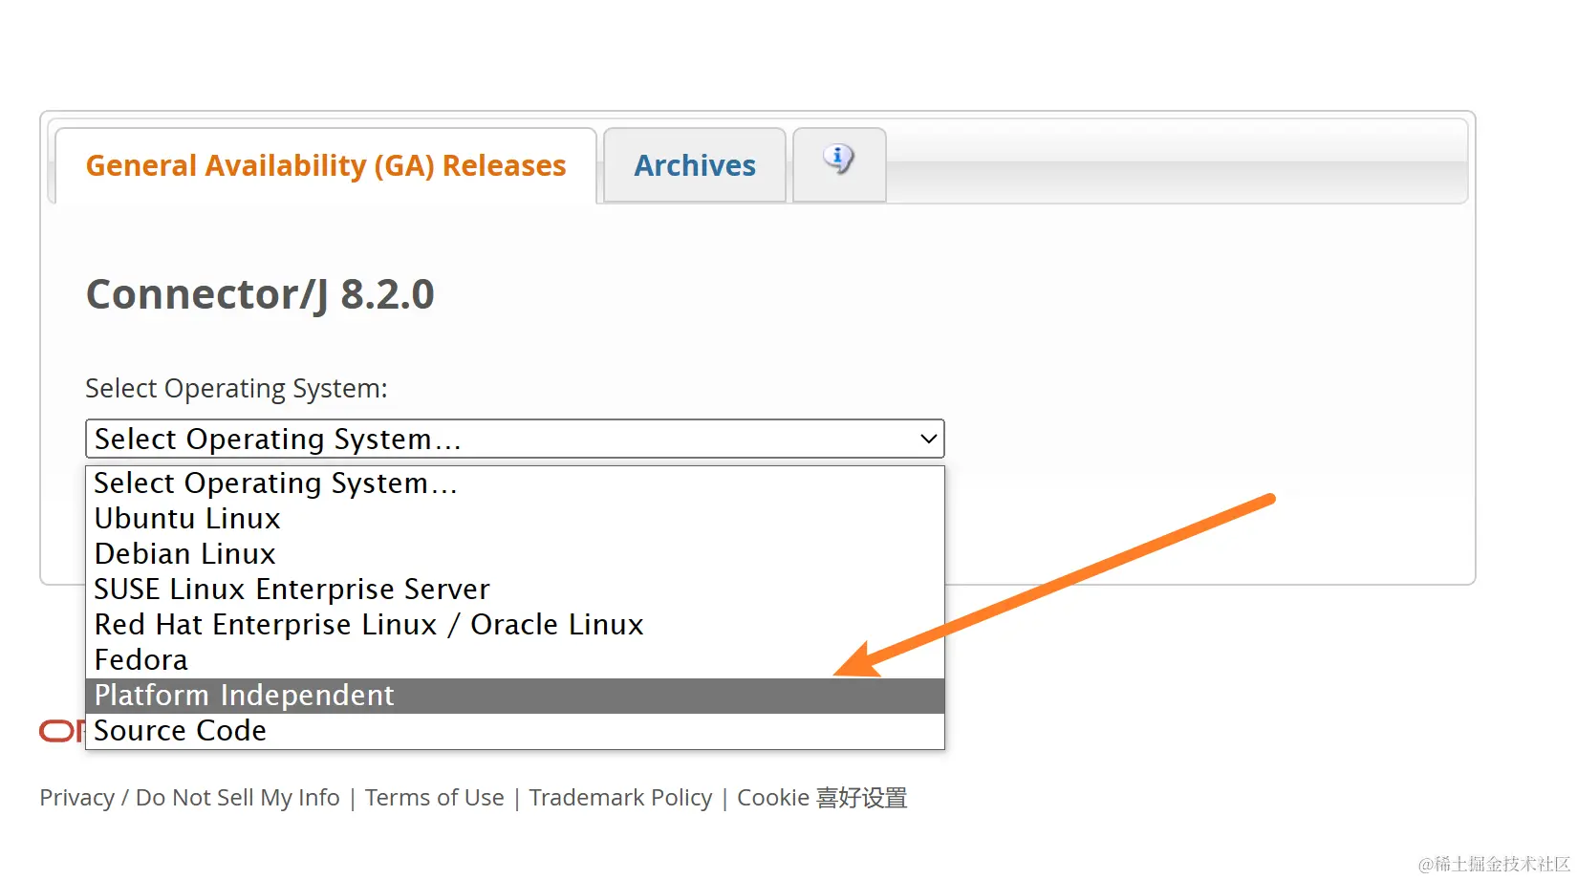Open the info speech-bubble tab
The width and height of the screenshot is (1577, 880).
839,164
